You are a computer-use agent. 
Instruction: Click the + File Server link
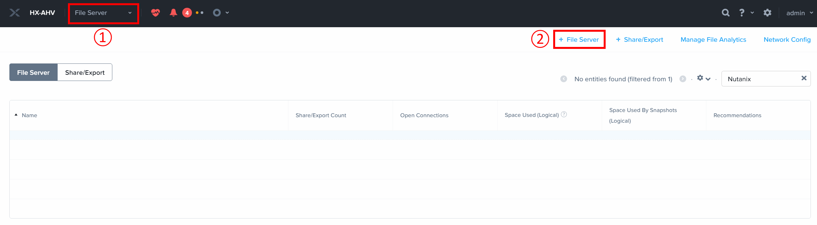579,39
